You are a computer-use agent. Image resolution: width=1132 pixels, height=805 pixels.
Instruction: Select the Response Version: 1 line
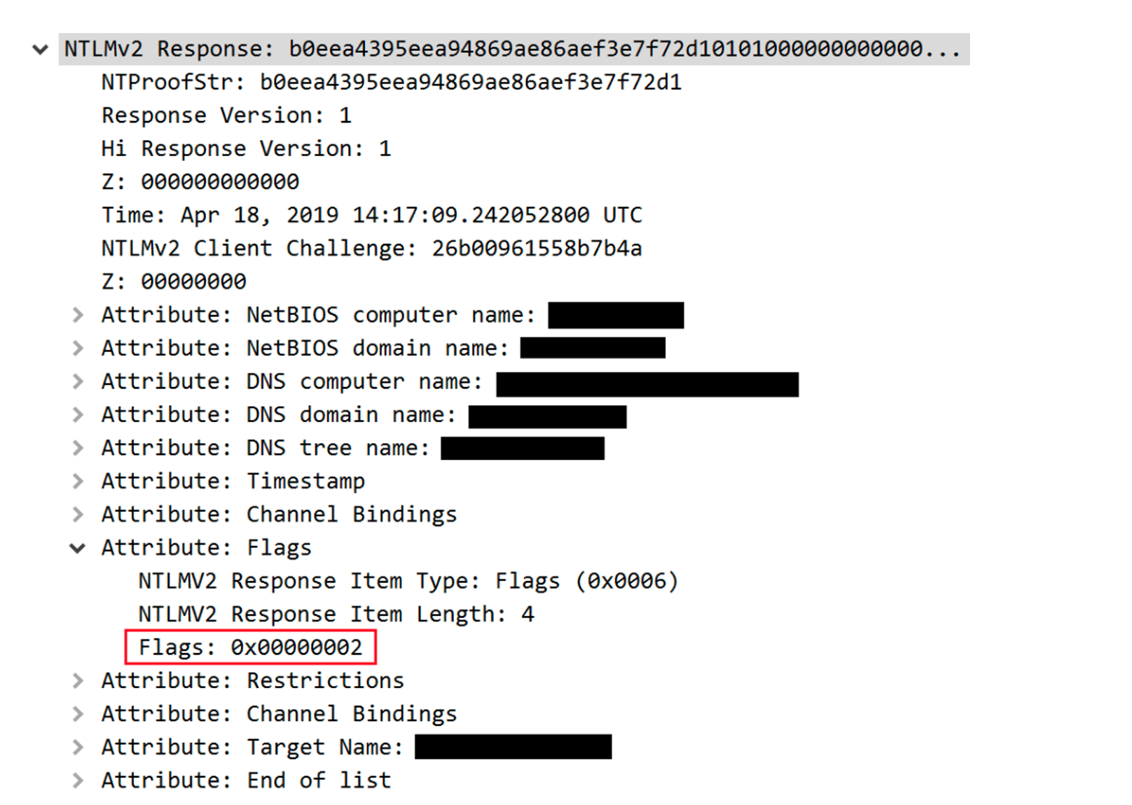click(227, 115)
